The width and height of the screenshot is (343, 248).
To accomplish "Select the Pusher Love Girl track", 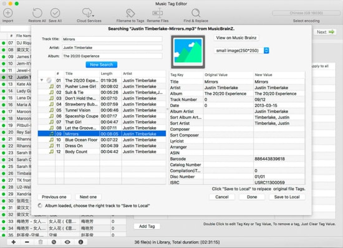I will (x=102, y=87).
